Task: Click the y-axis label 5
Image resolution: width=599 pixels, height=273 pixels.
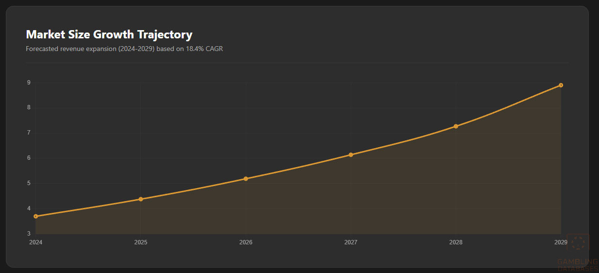Action: point(29,184)
